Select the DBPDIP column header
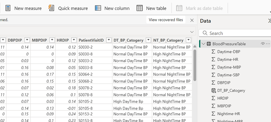 pos(15,40)
